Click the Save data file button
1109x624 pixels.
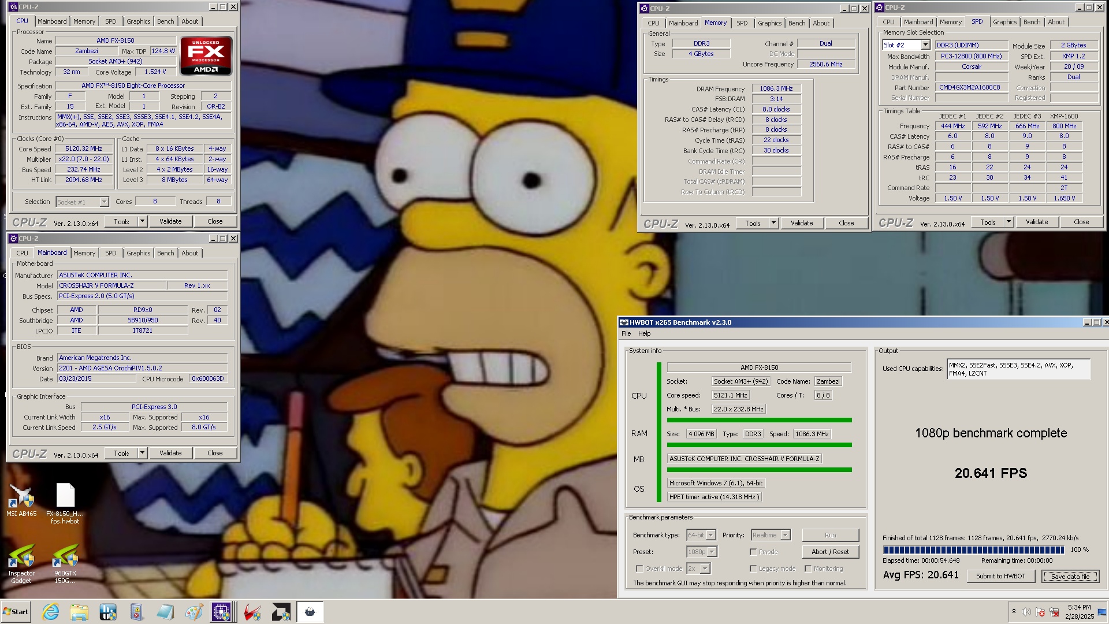[1070, 576]
